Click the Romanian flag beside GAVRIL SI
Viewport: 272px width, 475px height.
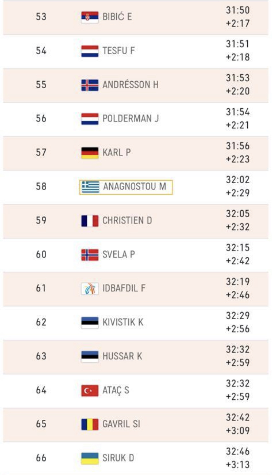pos(90,424)
